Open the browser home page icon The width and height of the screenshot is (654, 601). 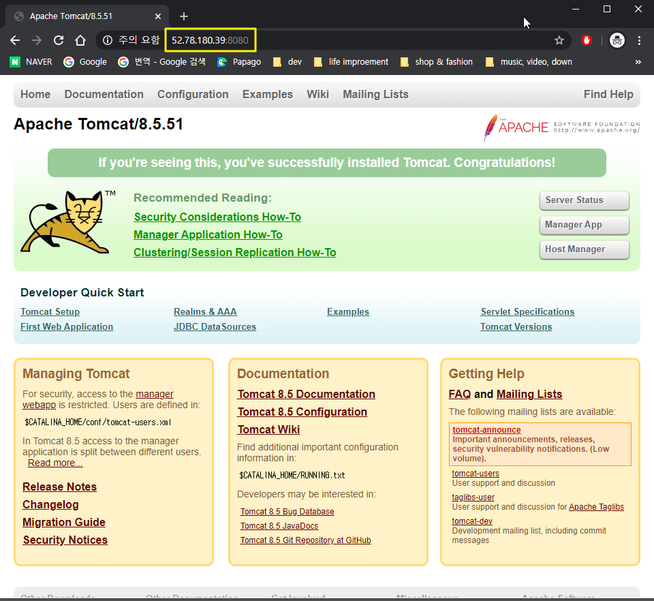click(x=80, y=40)
